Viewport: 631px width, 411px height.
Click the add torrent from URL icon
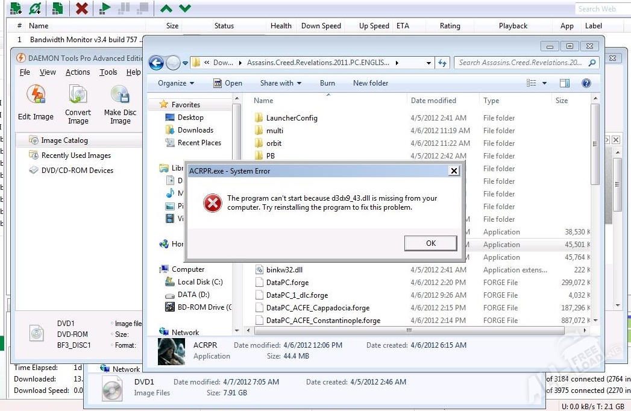click(36, 8)
